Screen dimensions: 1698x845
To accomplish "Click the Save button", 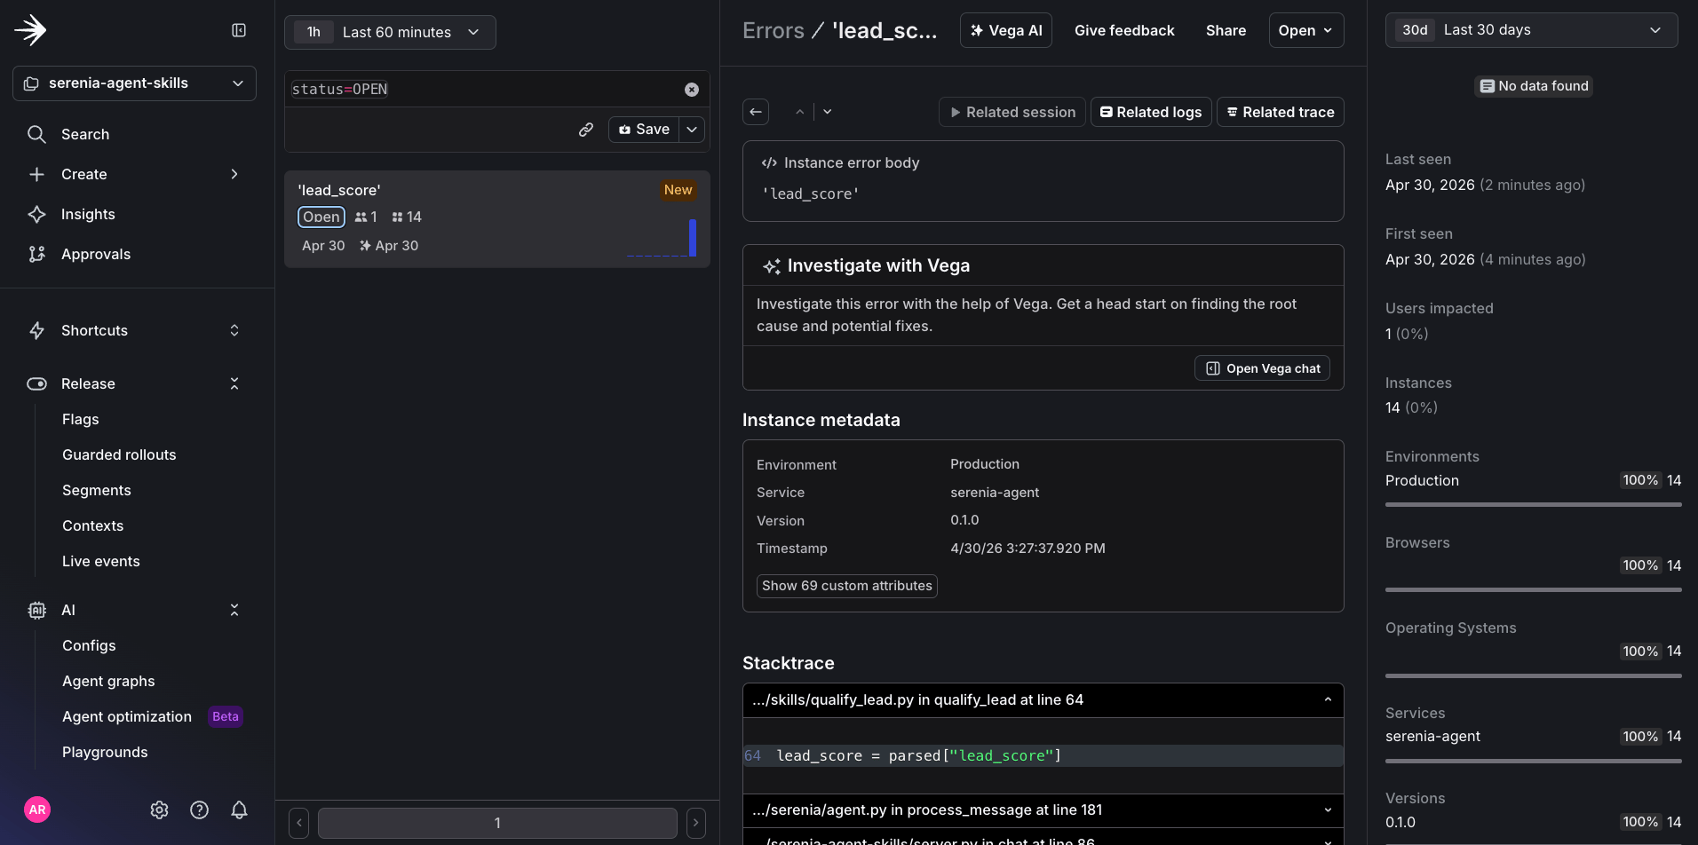I will 644,130.
